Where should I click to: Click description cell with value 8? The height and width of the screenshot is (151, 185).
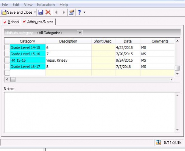(x=68, y=67)
